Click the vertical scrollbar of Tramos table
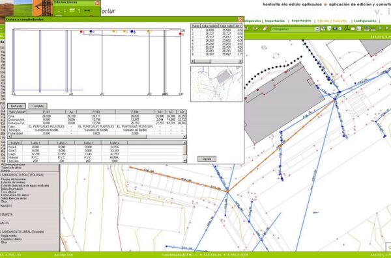Viewport: 391px width, 258px height. pos(185,152)
